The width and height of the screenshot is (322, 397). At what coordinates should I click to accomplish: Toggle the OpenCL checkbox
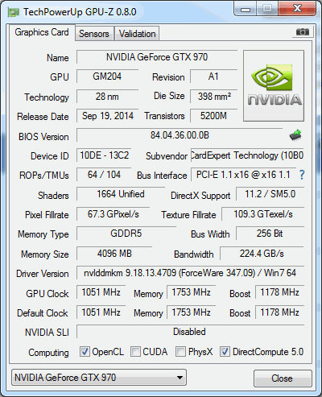point(85,351)
